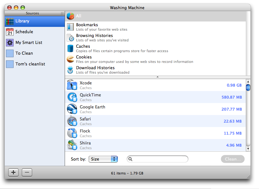Select the To Clean list
The height and width of the screenshot is (189, 259).
[x=35, y=53]
